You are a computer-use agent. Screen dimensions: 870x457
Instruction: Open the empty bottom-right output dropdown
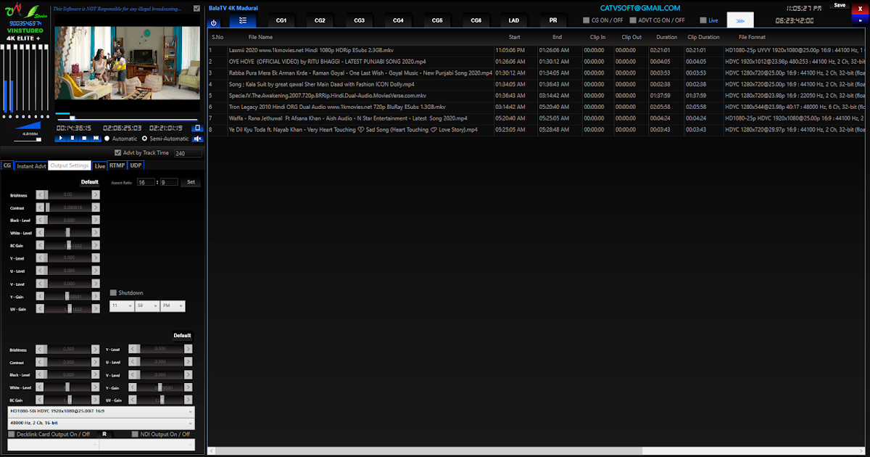click(148, 445)
